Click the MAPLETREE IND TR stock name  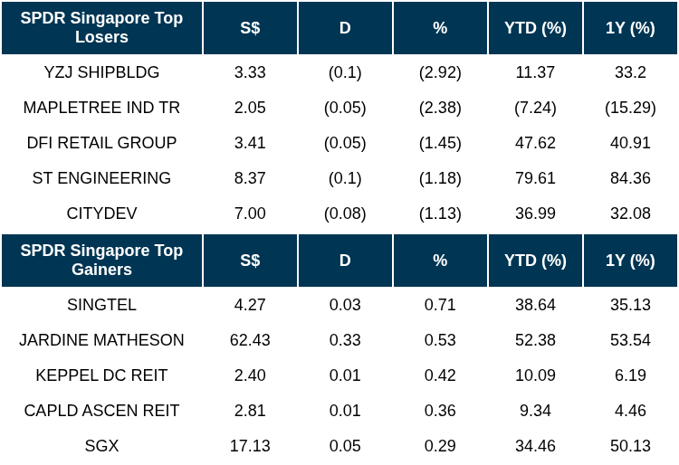pyautogui.click(x=101, y=108)
